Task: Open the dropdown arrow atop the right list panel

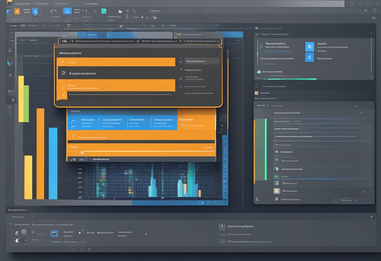Action: tap(361, 113)
